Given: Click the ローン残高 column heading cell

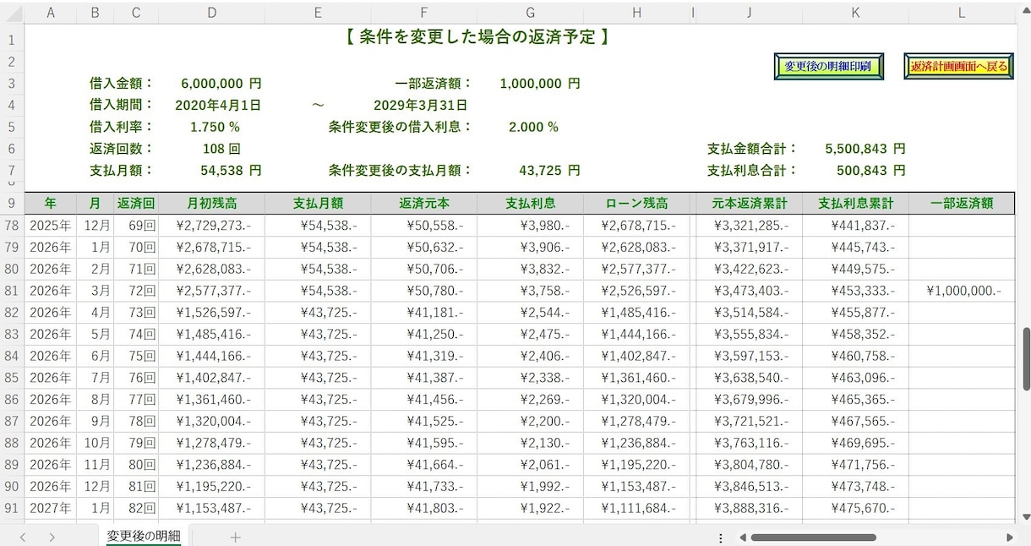Looking at the screenshot, I should tap(636, 204).
